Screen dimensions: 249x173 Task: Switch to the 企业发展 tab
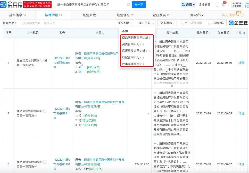click(x=161, y=15)
